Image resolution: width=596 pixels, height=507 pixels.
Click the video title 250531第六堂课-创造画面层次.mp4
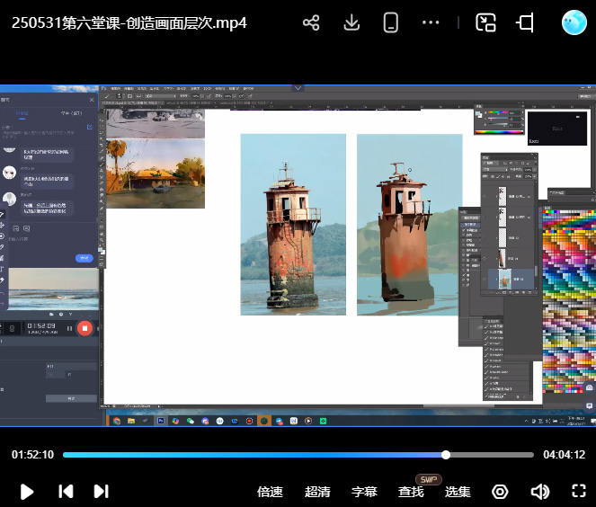(129, 23)
